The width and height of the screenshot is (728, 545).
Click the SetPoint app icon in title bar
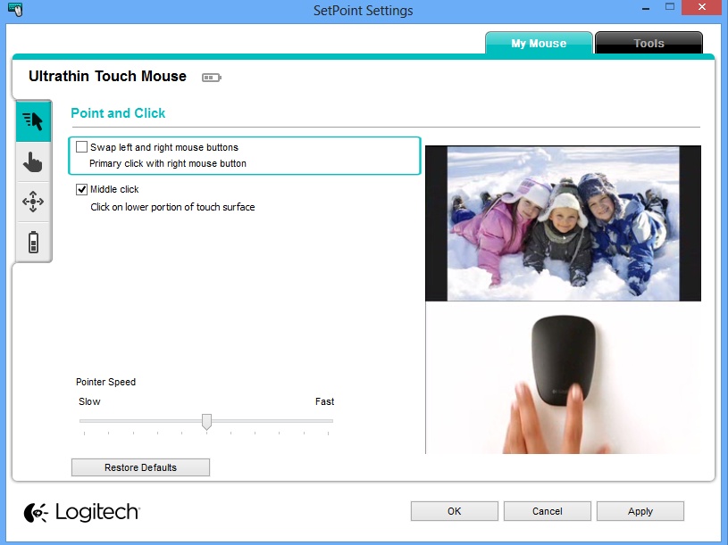coord(15,9)
